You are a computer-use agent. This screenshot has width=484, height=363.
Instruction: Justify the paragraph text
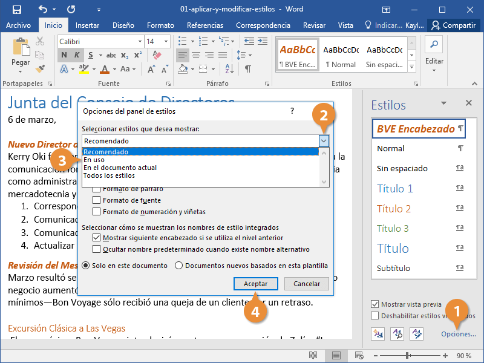click(223, 55)
